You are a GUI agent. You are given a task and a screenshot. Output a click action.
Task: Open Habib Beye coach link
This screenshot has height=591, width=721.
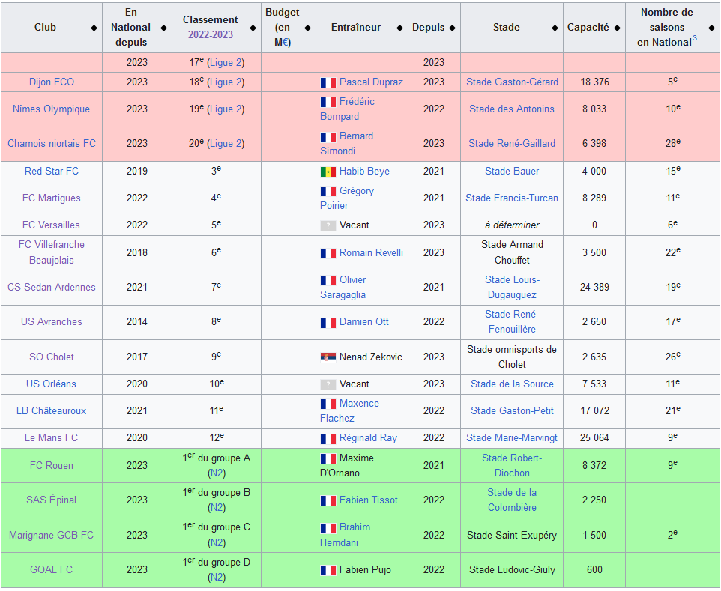point(364,172)
